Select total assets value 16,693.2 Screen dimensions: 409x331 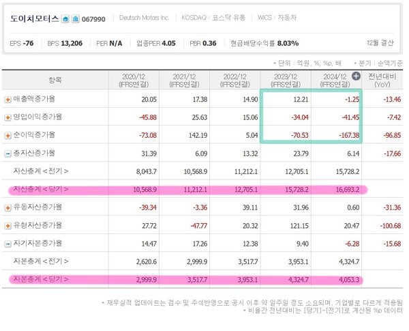coord(348,190)
